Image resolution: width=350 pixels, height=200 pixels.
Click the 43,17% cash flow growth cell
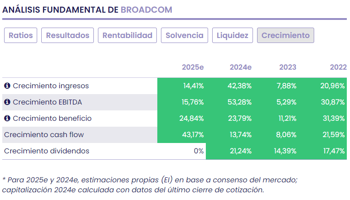click(193, 135)
